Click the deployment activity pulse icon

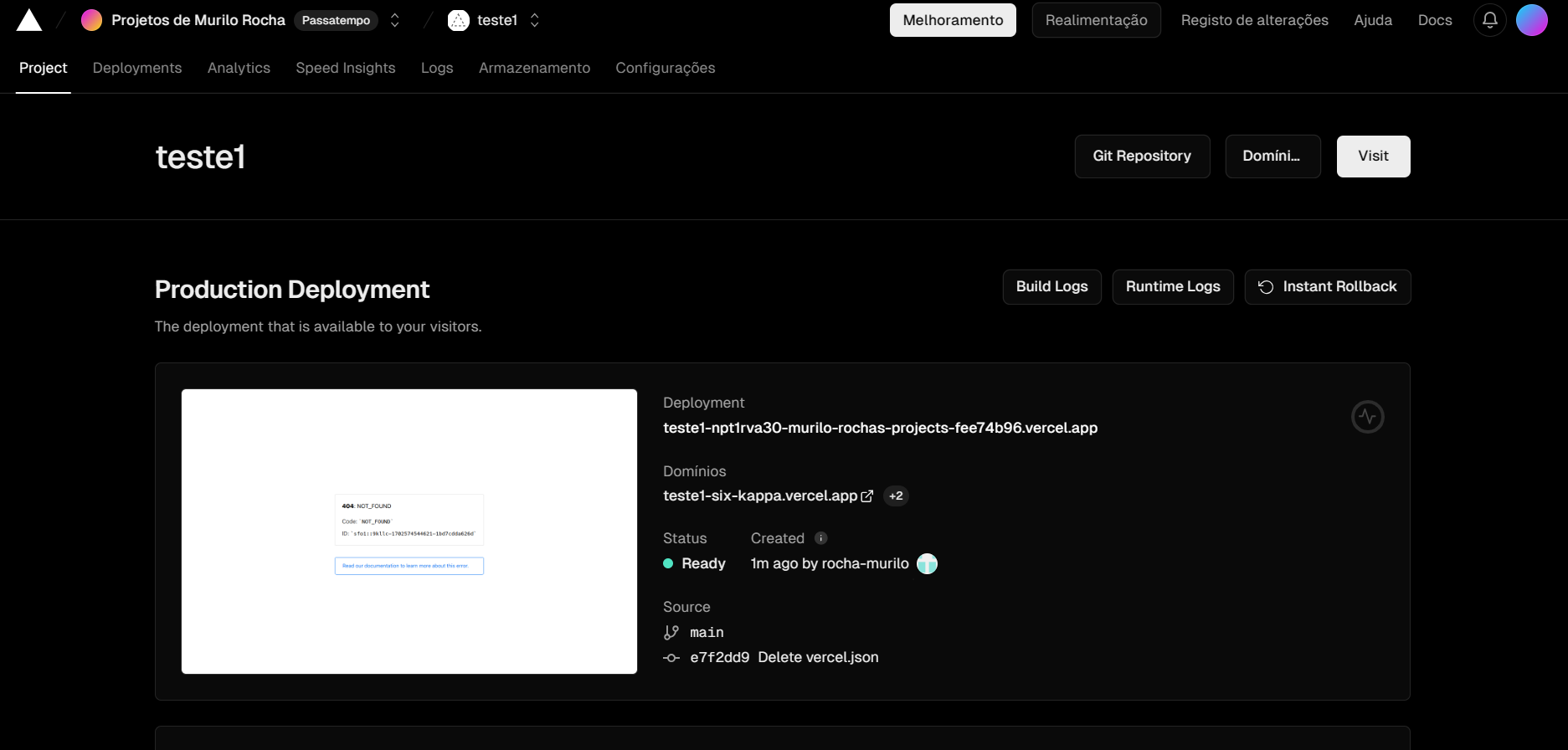pyautogui.click(x=1368, y=417)
